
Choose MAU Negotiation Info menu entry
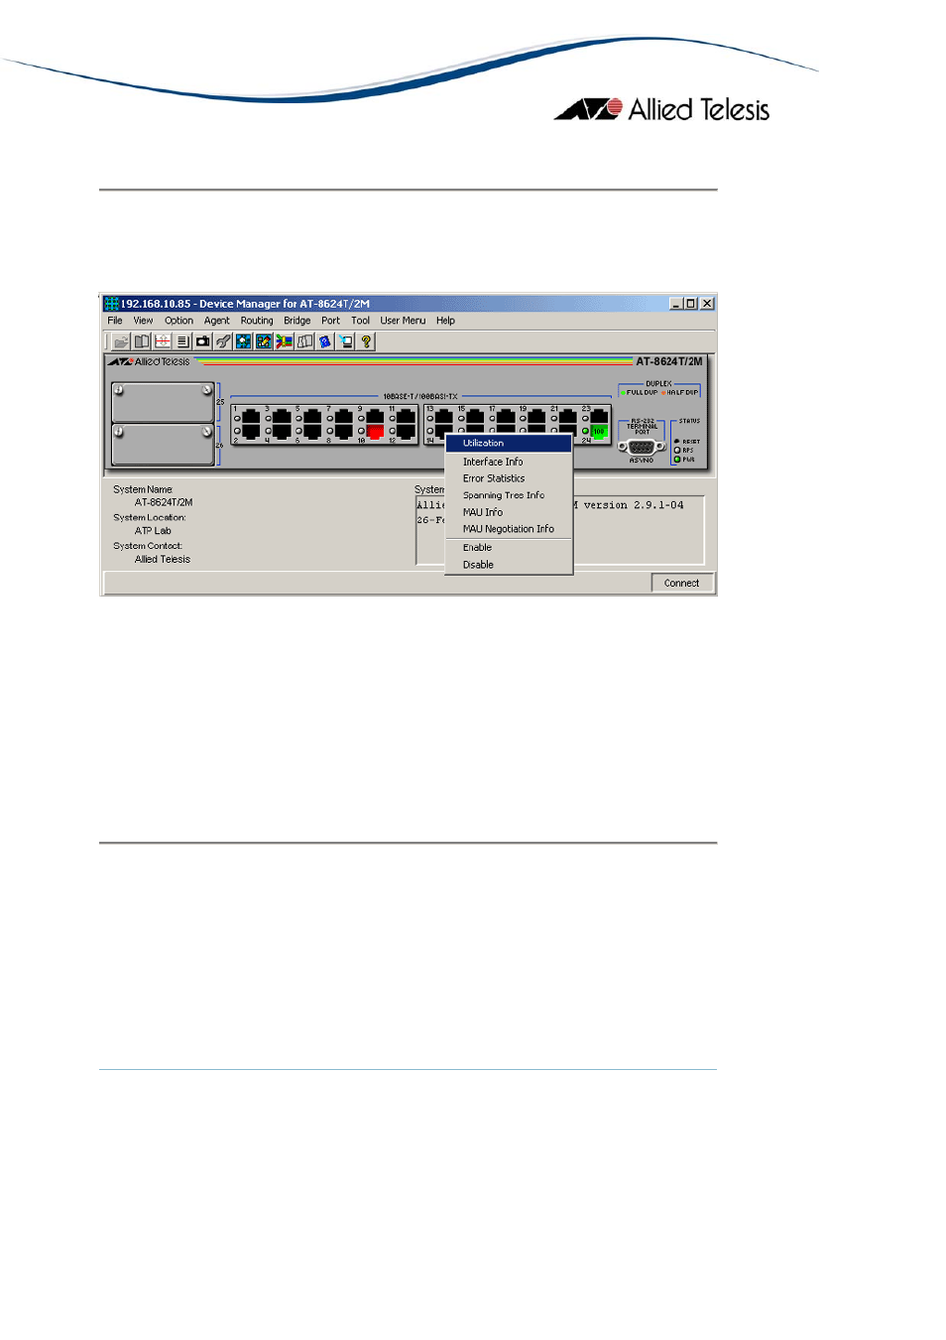(x=509, y=529)
